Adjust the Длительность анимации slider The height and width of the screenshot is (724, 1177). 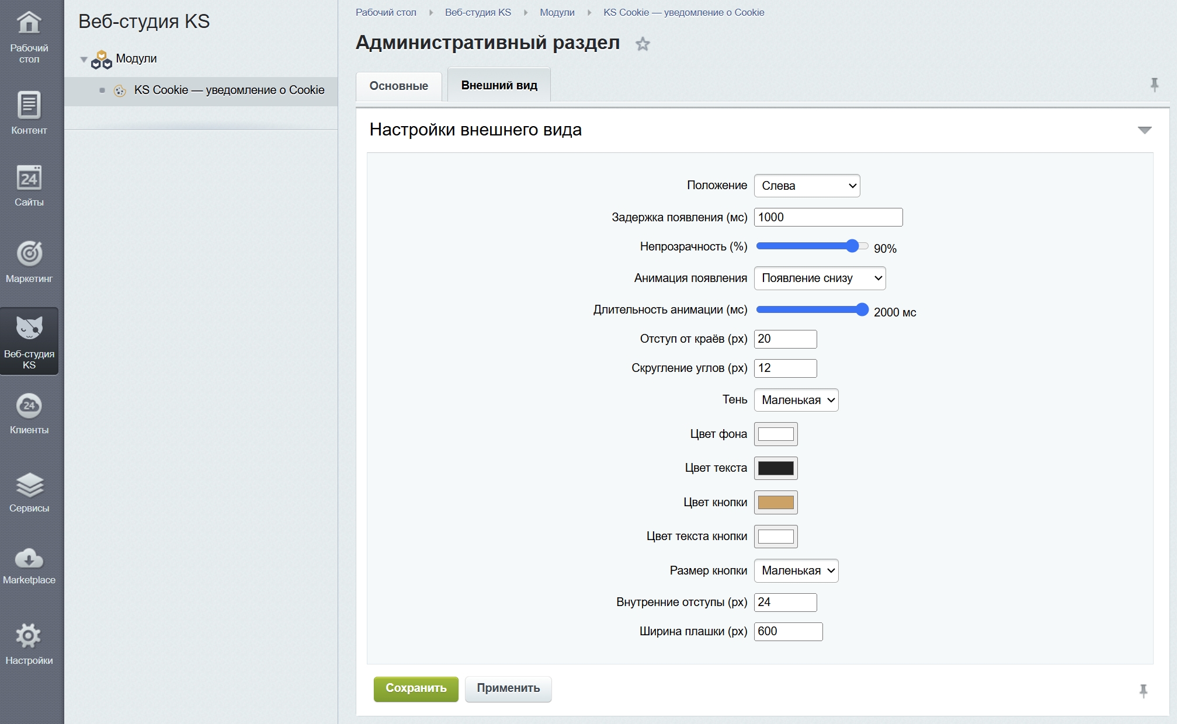coord(812,309)
